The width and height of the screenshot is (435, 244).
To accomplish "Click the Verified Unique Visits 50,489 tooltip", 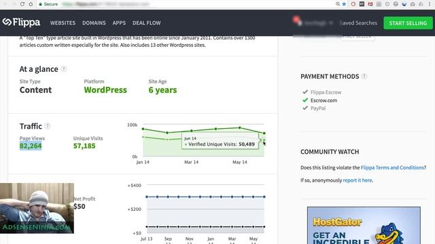I will 220,142.
